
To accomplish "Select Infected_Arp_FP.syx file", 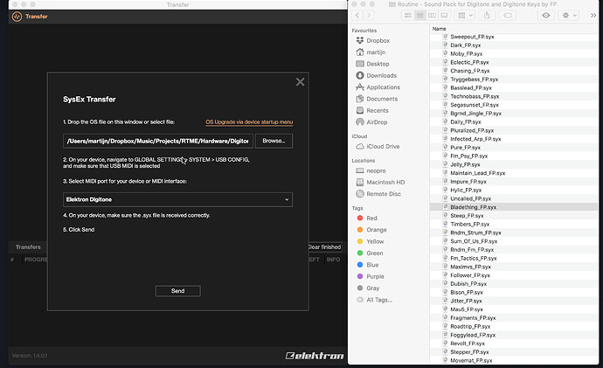I will click(x=475, y=139).
